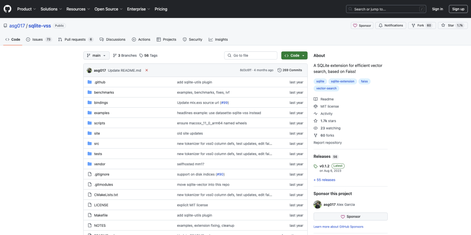The height and width of the screenshot is (235, 471).
Task: Expand the Product menu in header
Action: (x=27, y=9)
